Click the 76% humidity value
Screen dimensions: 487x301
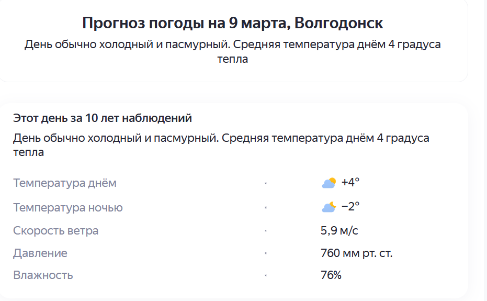(331, 275)
